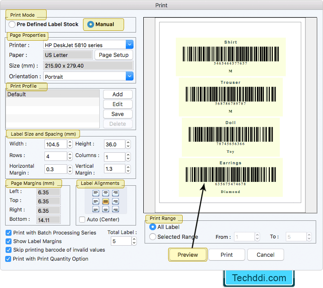Select bottom-center label alignment icon
This screenshot has width=323, height=288.
tap(106, 209)
